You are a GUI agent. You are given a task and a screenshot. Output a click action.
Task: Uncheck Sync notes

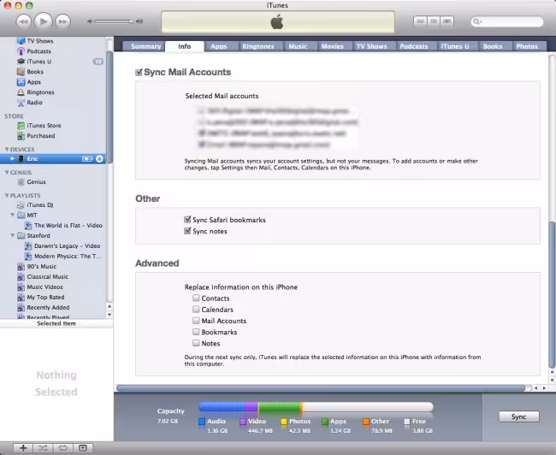point(187,231)
